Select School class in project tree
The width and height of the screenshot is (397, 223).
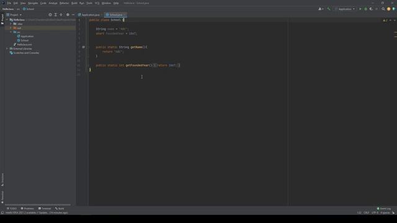coord(23,40)
